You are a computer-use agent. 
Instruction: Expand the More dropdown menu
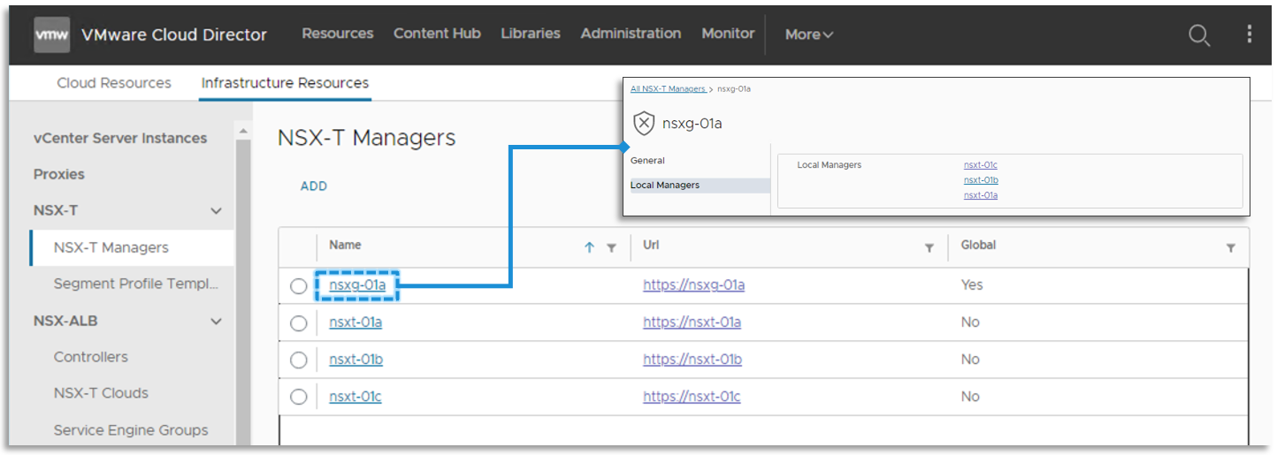808,34
